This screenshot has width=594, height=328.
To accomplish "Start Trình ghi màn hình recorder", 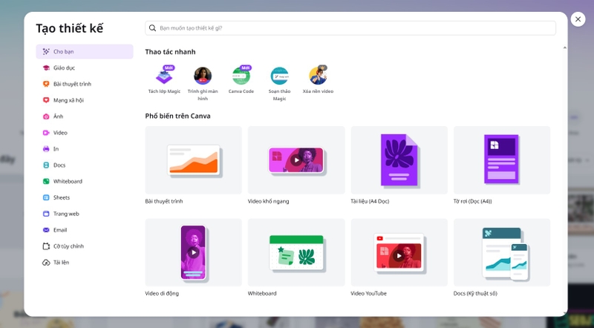I will (203, 83).
